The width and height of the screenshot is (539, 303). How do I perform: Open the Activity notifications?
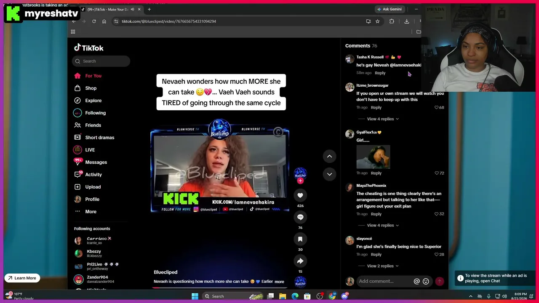point(88,175)
